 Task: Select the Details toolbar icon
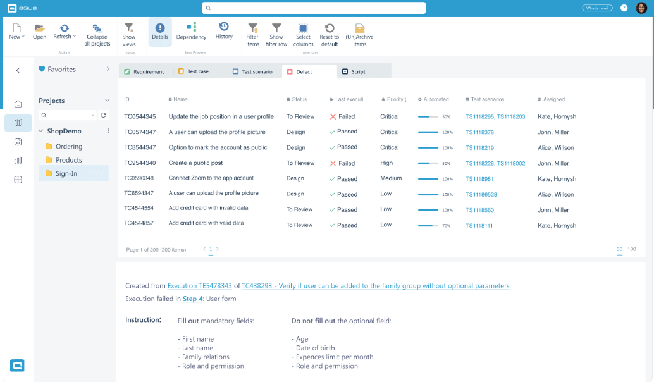(x=159, y=32)
